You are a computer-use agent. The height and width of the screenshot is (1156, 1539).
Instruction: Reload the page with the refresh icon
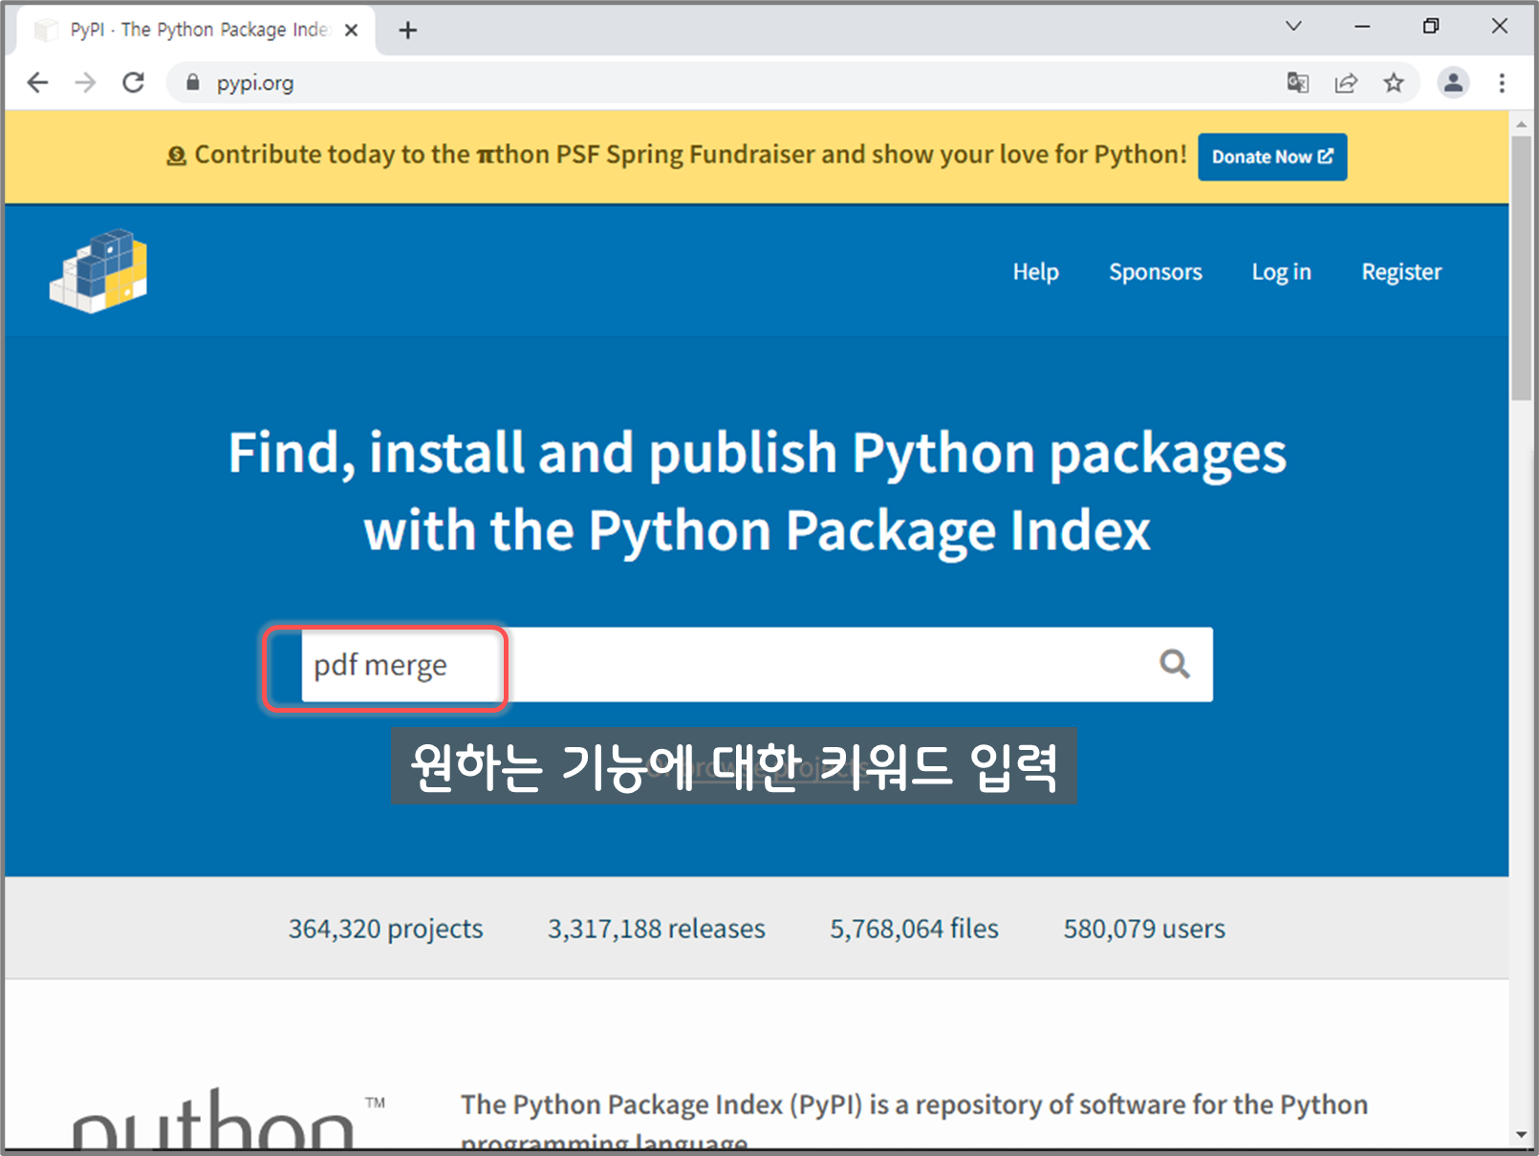(x=134, y=83)
